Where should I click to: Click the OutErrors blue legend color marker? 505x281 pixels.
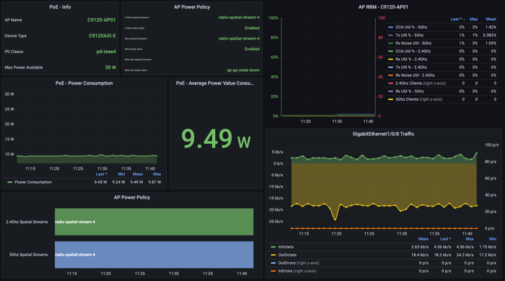pyautogui.click(x=273, y=263)
